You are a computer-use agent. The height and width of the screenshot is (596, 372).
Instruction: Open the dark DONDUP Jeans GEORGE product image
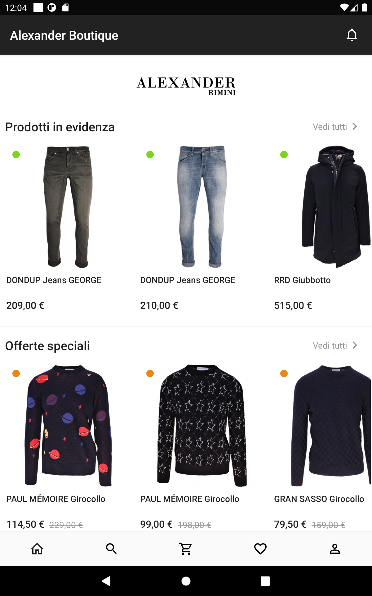68,207
